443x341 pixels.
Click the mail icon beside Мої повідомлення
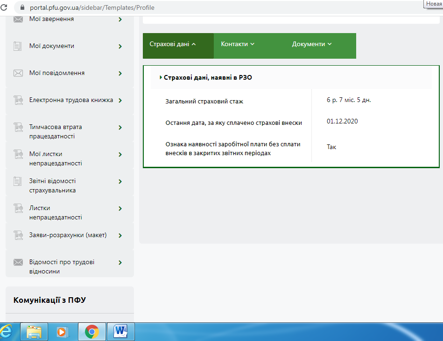pos(18,73)
